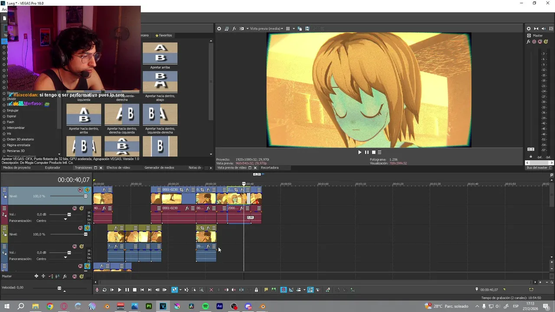This screenshot has width=555, height=312.
Task: Open After Effects from the taskbar
Action: (219, 306)
